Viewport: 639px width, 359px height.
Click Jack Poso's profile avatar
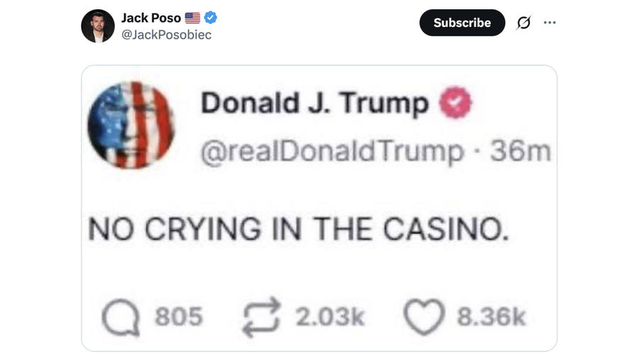coord(98,26)
